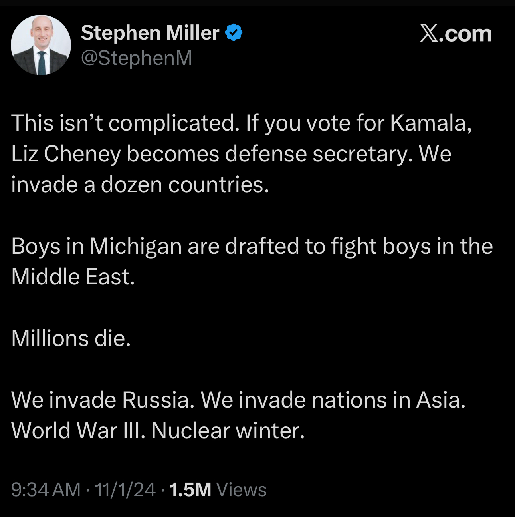
Task: Click the word Michigan in the post
Action: pyautogui.click(x=136, y=246)
